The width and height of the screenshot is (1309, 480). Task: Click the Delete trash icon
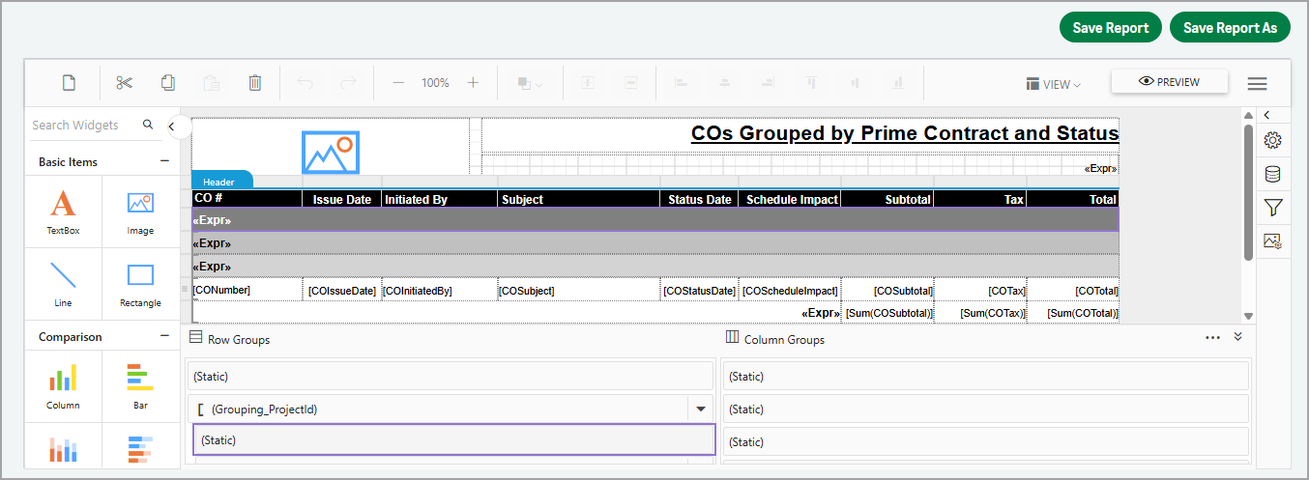[254, 83]
